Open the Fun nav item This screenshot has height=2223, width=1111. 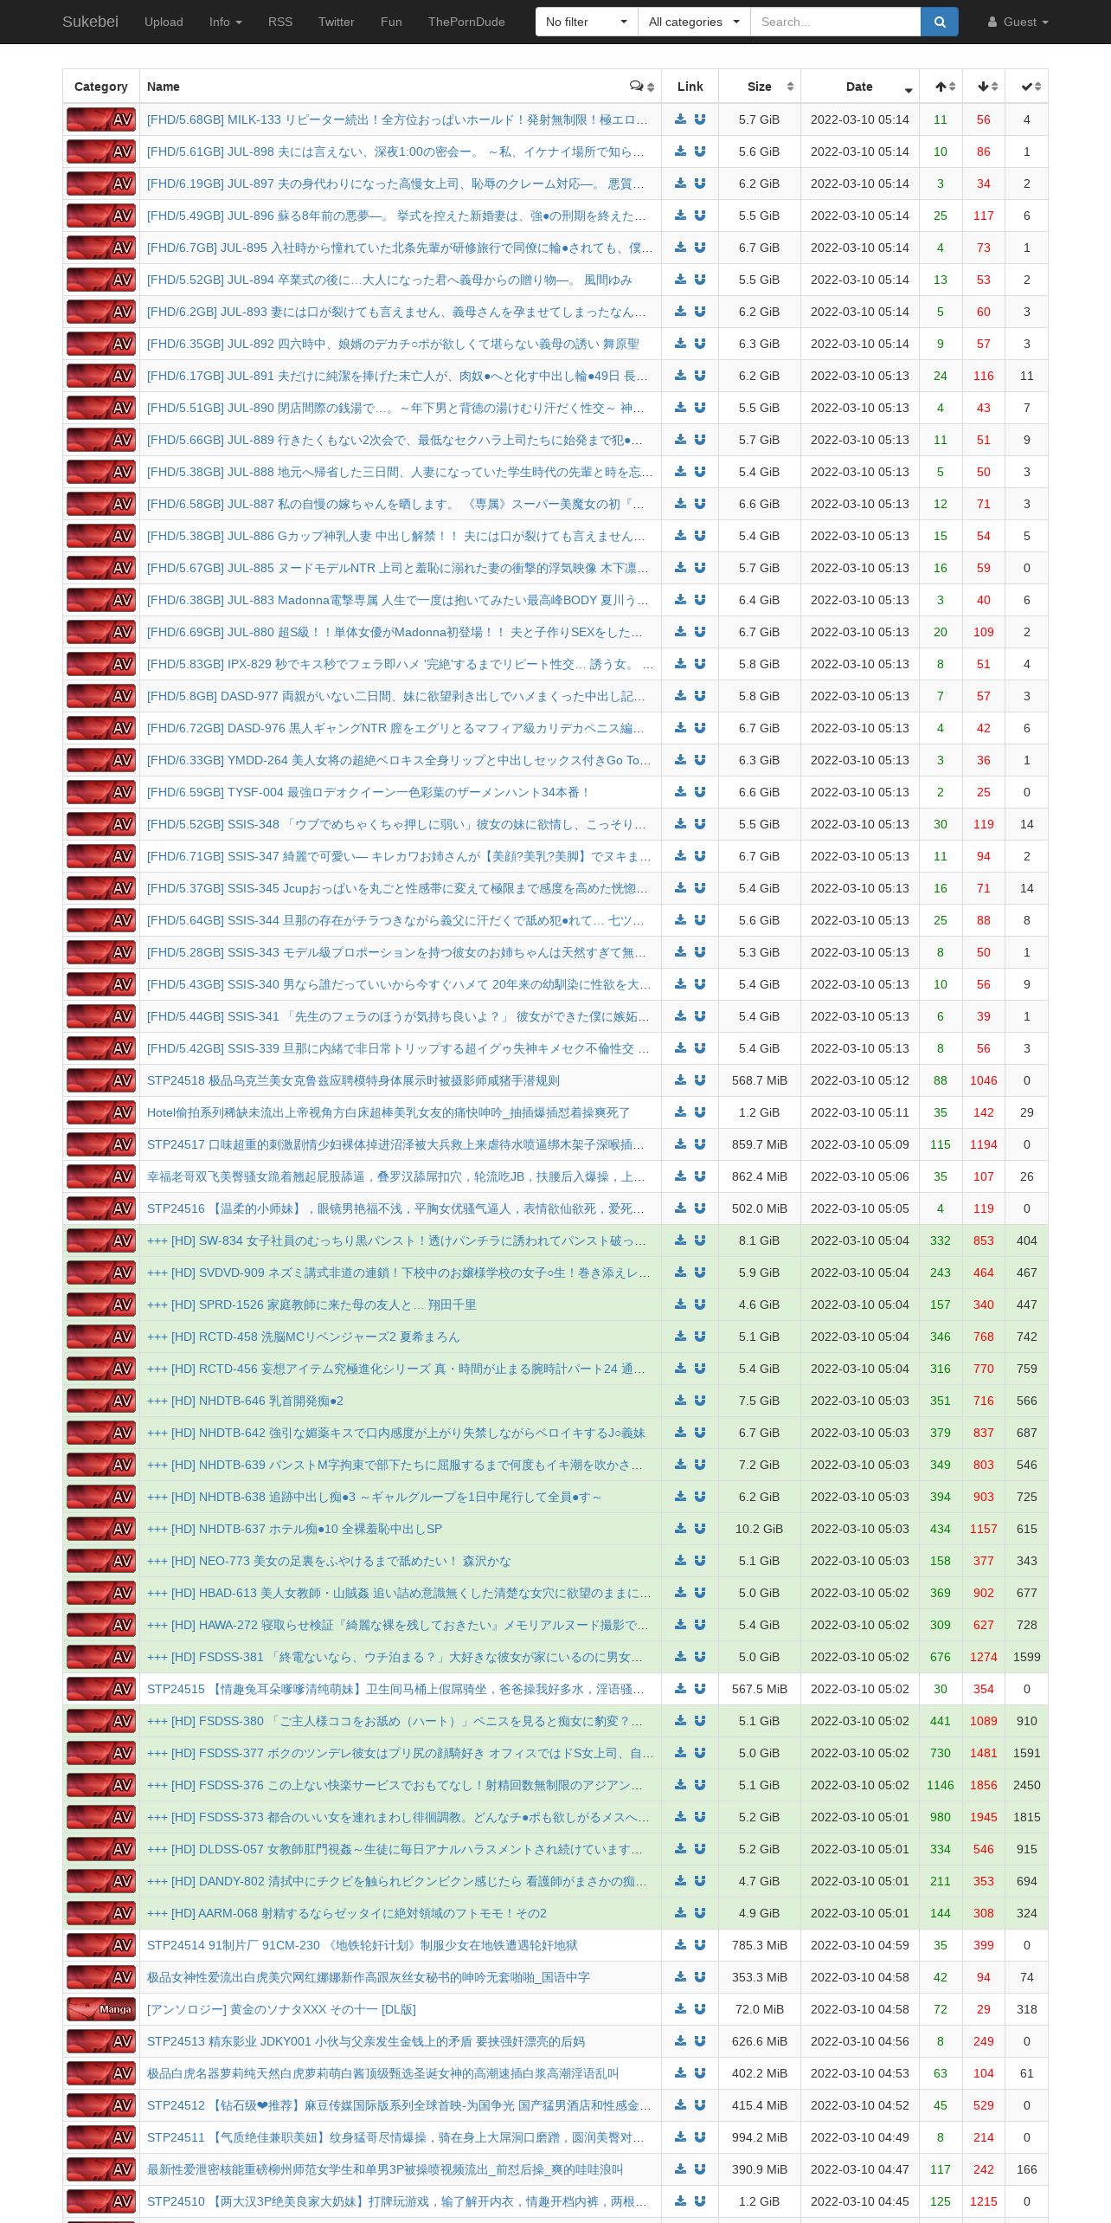[391, 22]
